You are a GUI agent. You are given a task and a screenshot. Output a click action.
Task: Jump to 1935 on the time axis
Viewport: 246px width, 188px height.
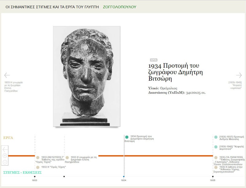[212, 177]
